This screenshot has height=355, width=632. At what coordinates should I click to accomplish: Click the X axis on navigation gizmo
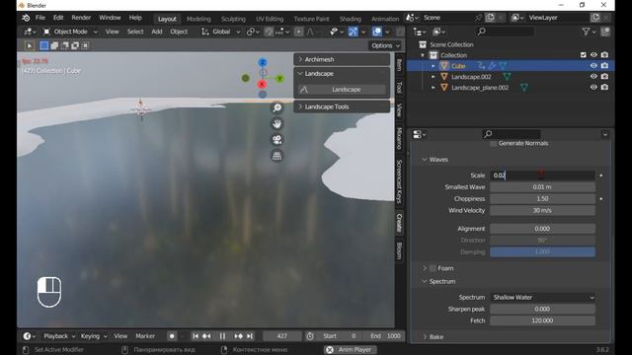pos(262,84)
